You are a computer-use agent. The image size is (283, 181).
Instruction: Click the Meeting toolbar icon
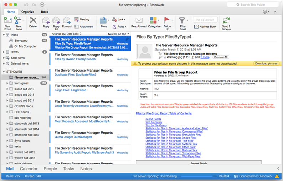76,19
